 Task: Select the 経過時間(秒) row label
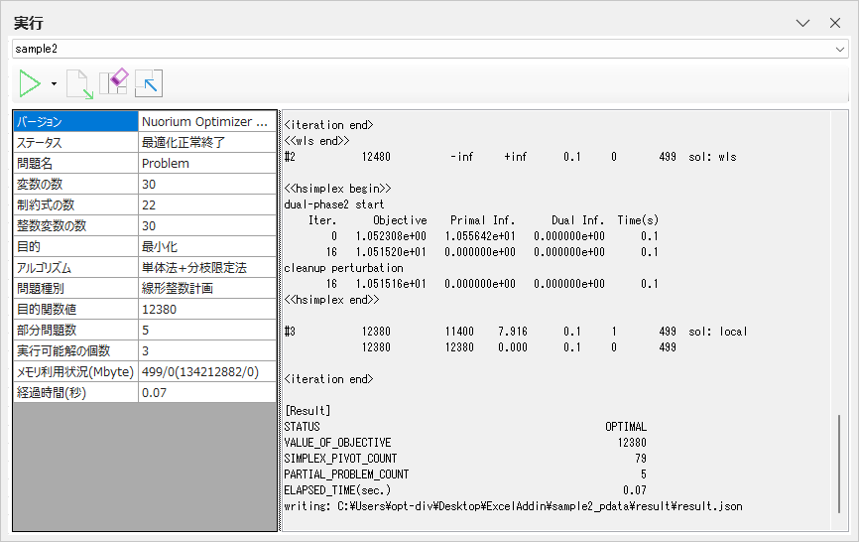(75, 392)
